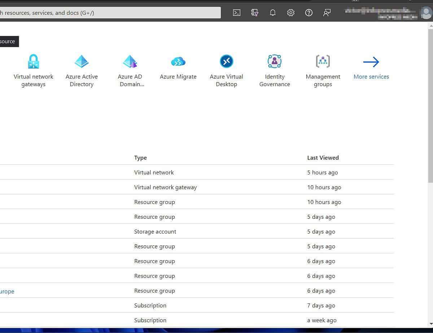The image size is (433, 333).
Task: Select the Virtual network gateways service
Action: click(33, 68)
